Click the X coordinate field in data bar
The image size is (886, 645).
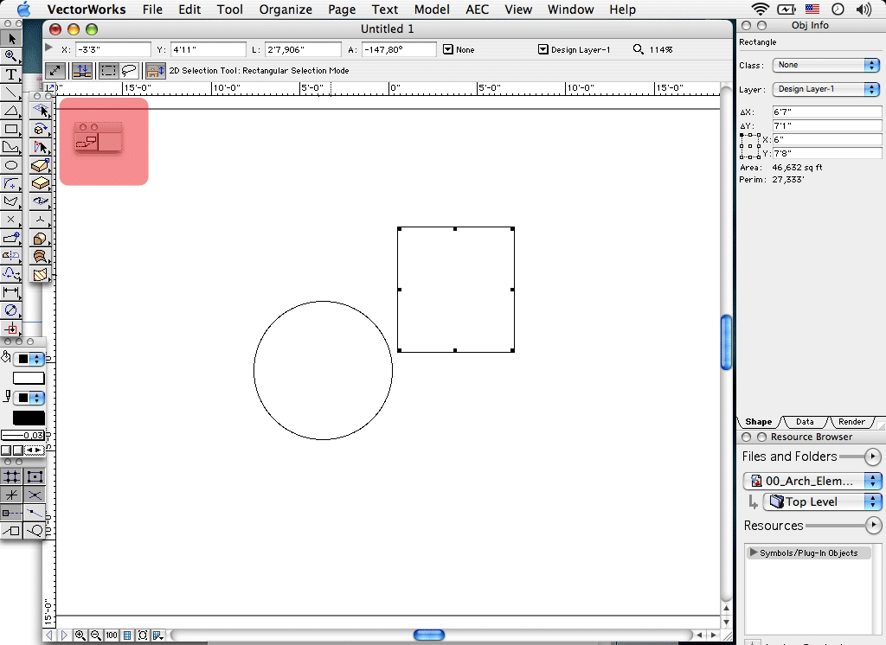pos(113,49)
